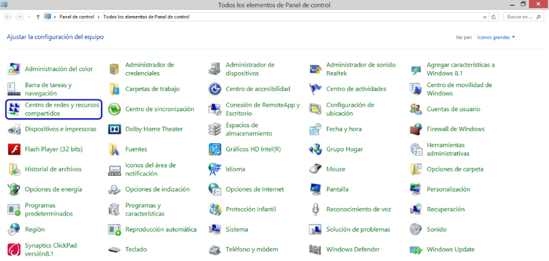549x261 pixels.
Task: Open the Teclado keyboard icon
Action: point(114,249)
